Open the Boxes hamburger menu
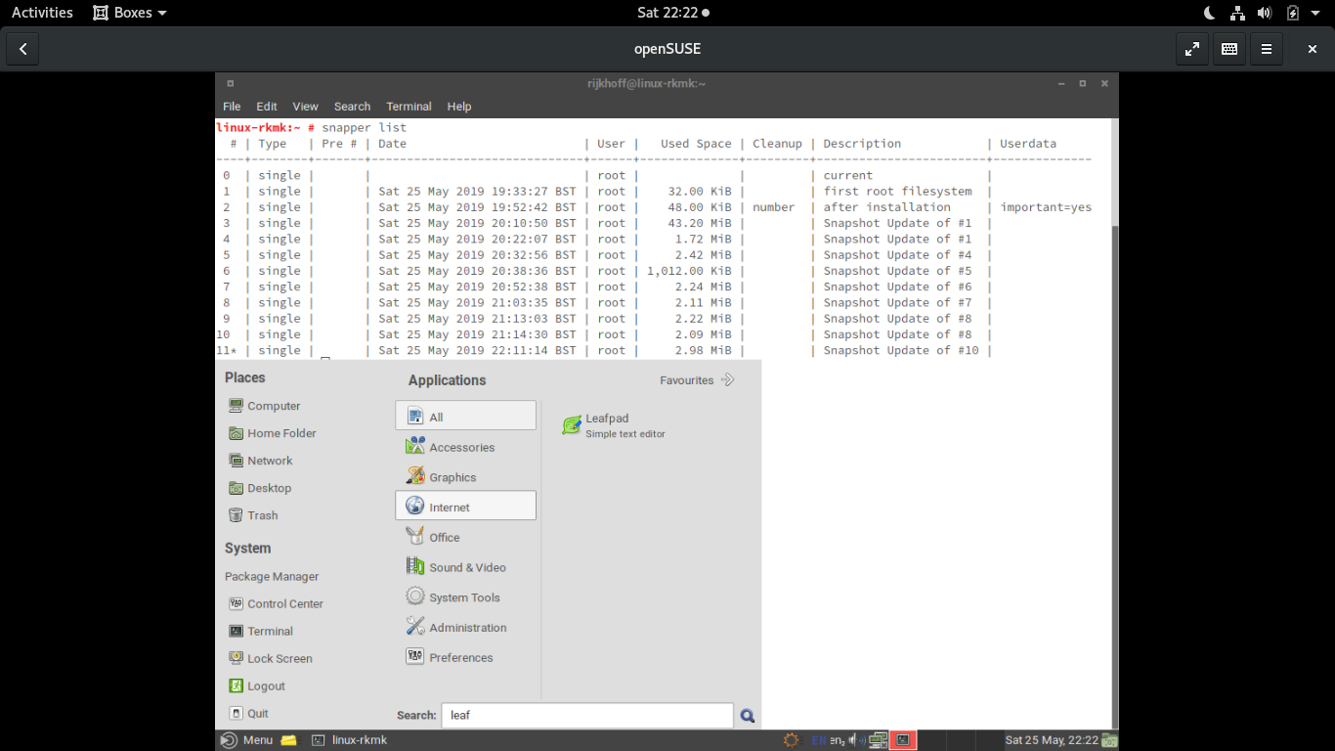The width and height of the screenshot is (1335, 751). (1267, 49)
